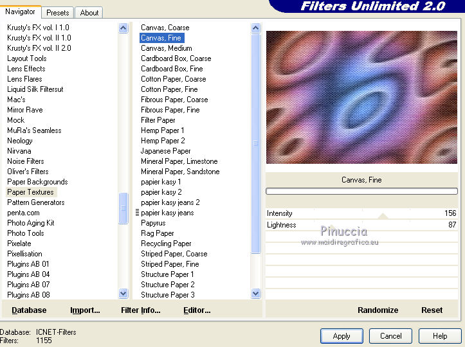Open Lens Effects category
The height and width of the screenshot is (347, 465).
[26, 69]
